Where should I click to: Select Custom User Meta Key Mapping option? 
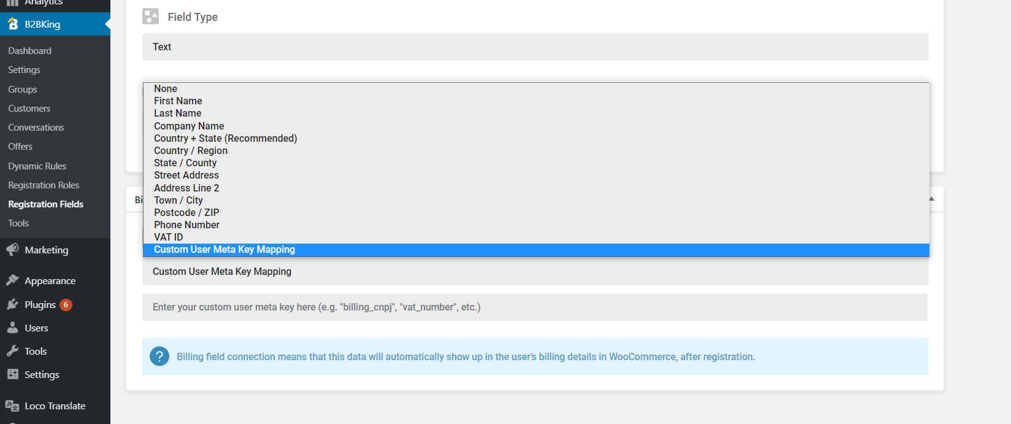point(536,250)
